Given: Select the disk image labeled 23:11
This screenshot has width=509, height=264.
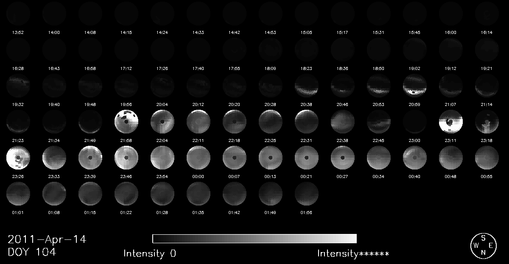Looking at the screenshot, I should (x=451, y=122).
